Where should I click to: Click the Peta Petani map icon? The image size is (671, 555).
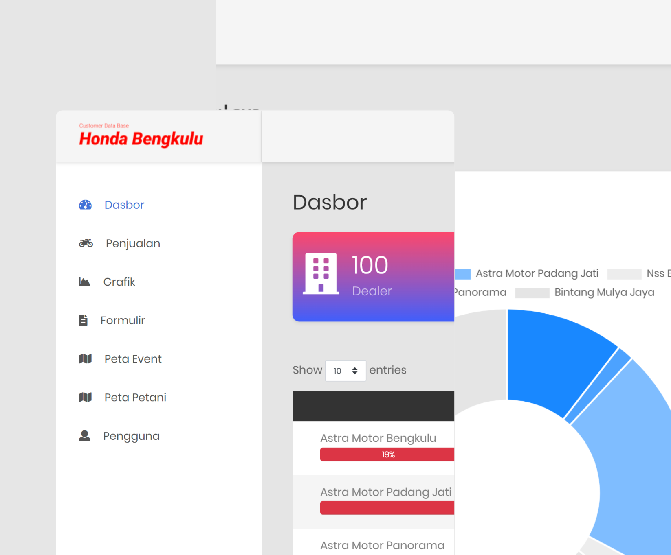point(85,397)
